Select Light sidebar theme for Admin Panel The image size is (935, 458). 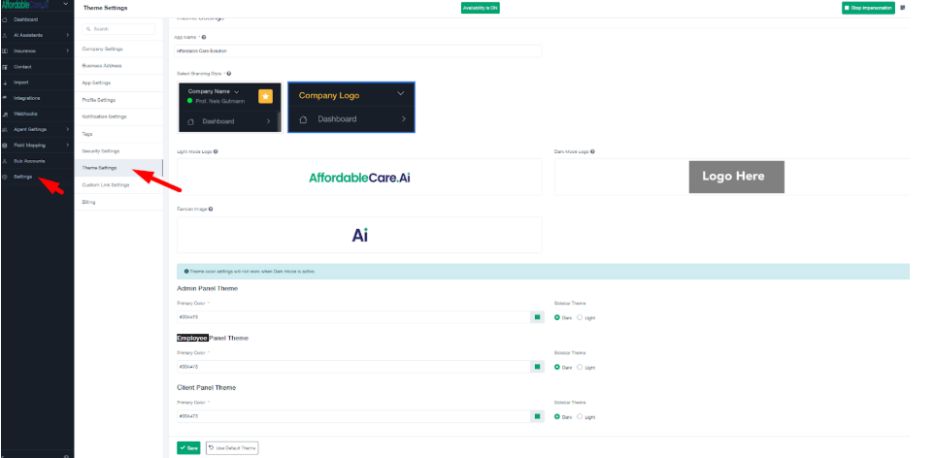[580, 317]
